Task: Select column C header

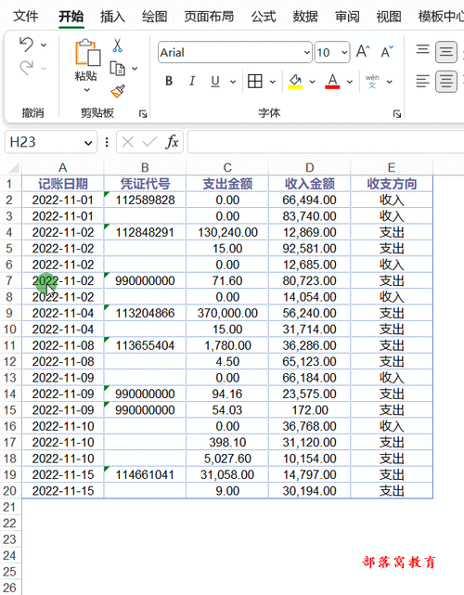Action: (227, 167)
